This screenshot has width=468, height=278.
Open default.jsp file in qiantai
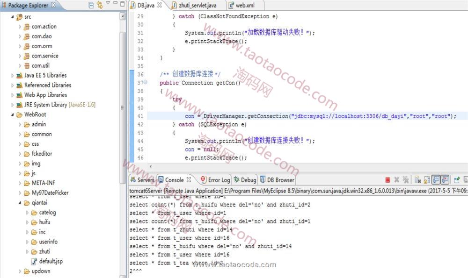click(51, 261)
